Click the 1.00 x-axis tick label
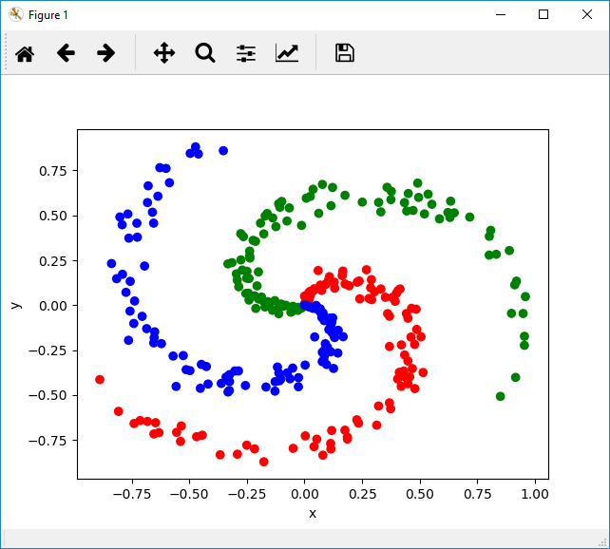This screenshot has width=610, height=549. (x=535, y=494)
